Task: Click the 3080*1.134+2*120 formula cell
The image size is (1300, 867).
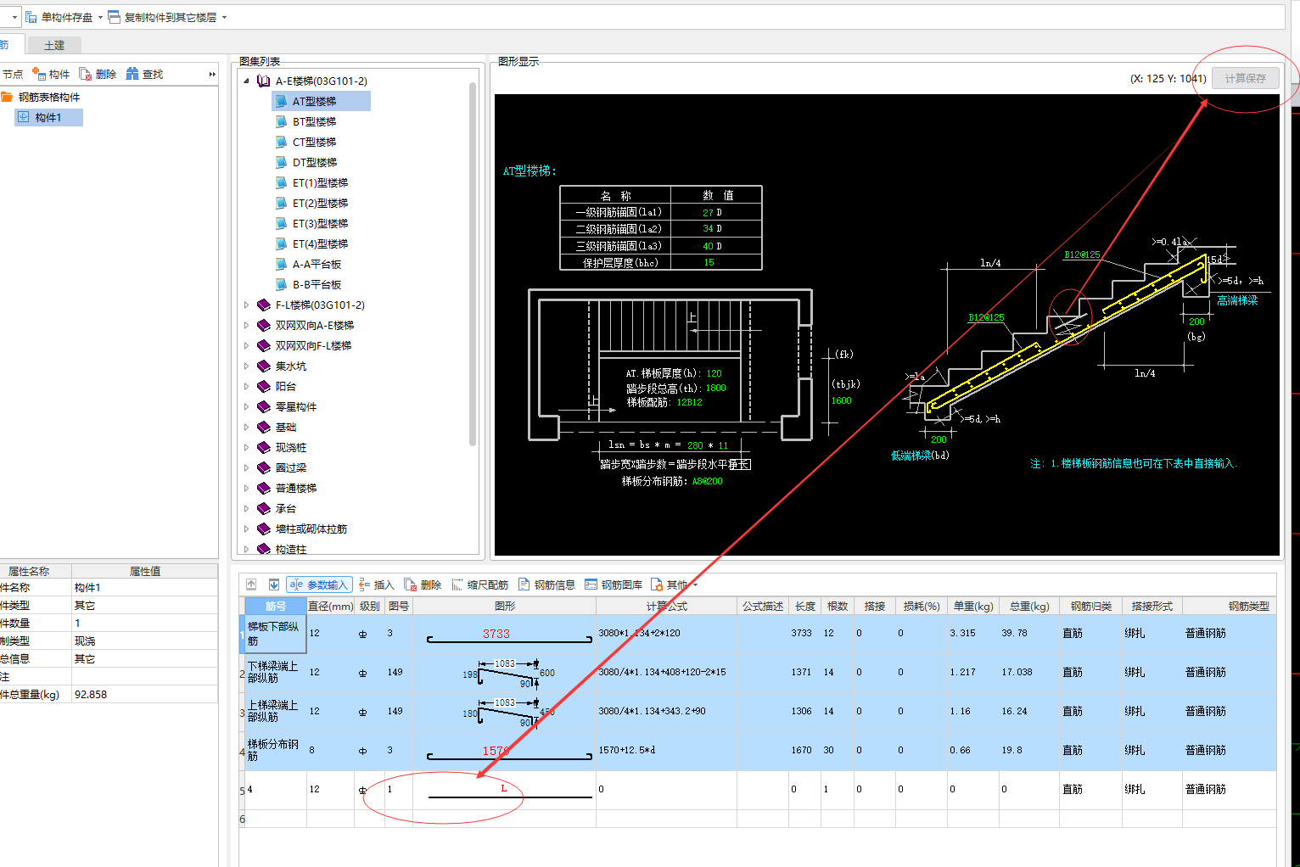Action: 666,634
